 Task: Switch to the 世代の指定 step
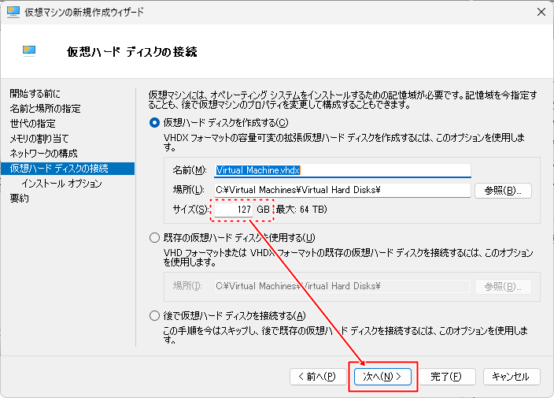click(32, 123)
